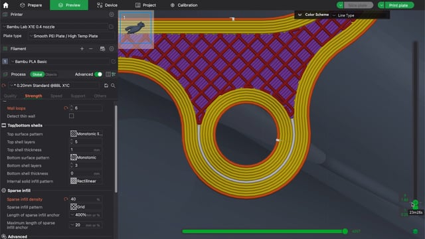This screenshot has height=239, width=425.
Task: Sync filament list from AMS icon
Action: [102, 48]
